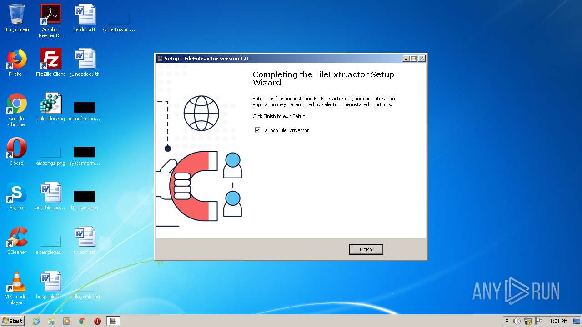Open Windows Media Player from taskbar

click(67, 321)
